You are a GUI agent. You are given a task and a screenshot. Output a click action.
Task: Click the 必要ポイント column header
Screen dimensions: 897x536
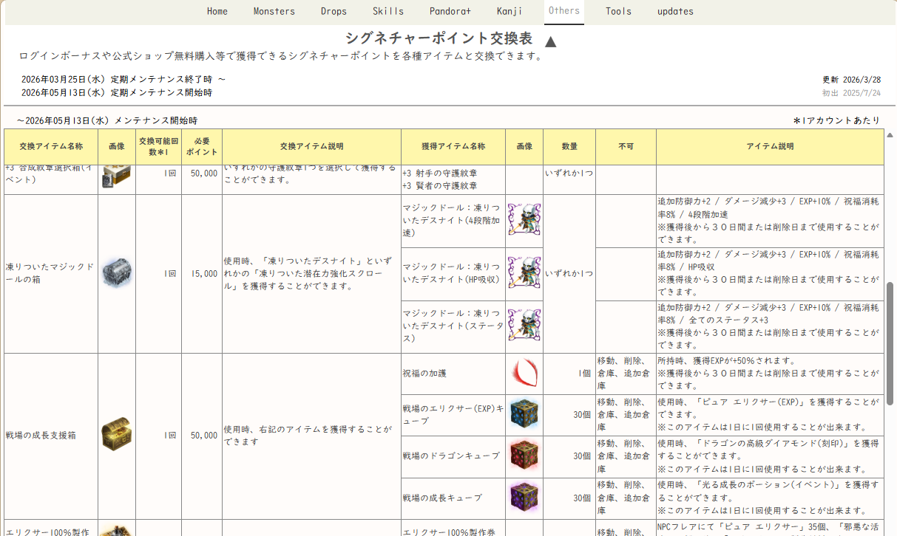point(202,146)
